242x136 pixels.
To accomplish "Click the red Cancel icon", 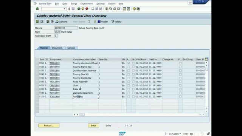I will (x=87, y=9).
